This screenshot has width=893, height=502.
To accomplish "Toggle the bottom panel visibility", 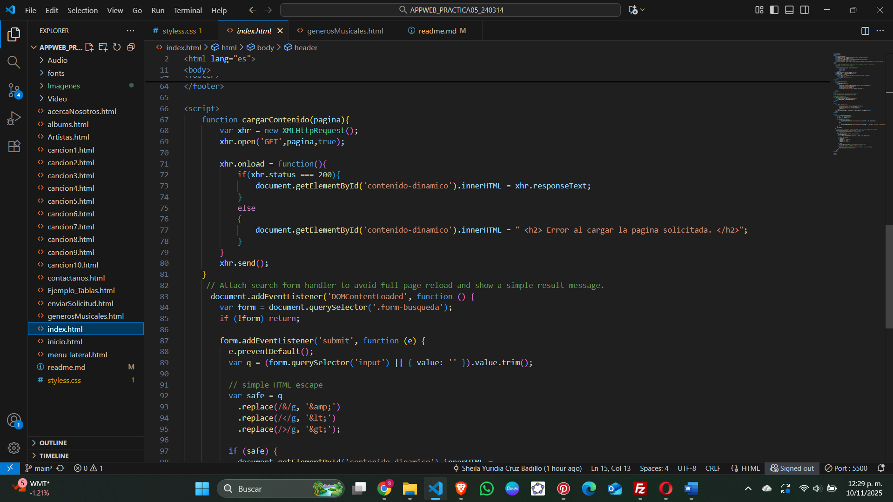I will click(789, 10).
